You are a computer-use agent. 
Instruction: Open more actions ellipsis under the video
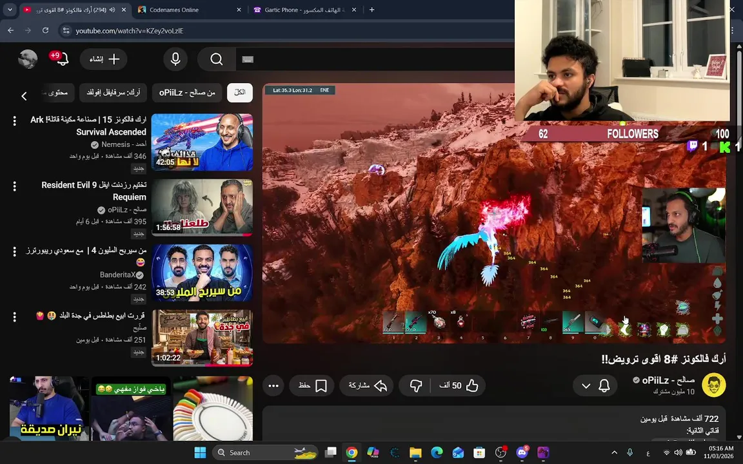[x=273, y=385]
